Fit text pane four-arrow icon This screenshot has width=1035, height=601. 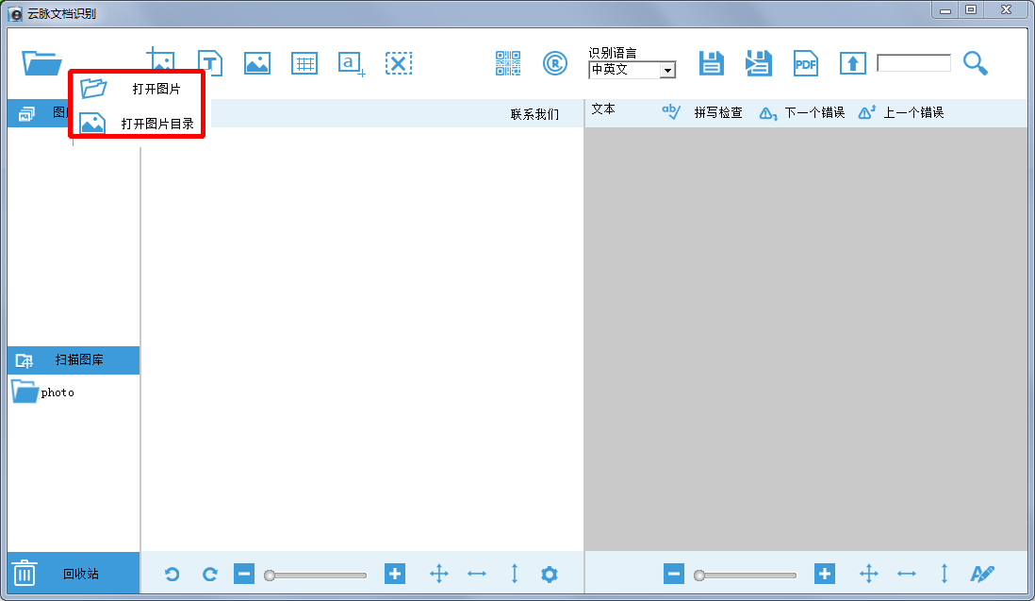[x=869, y=574]
